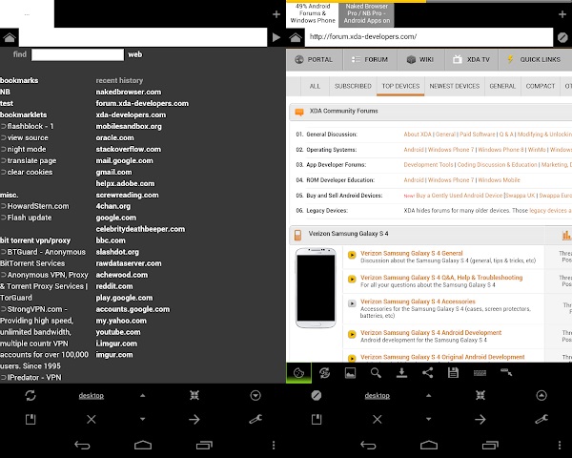Viewport: 572px width, 458px height.
Task: Switch to Naked Browser Pro tab
Action: (367, 13)
